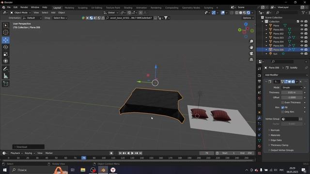310x174 pixels.
Task: Jump to the timeline end frame
Action: (x=140, y=153)
